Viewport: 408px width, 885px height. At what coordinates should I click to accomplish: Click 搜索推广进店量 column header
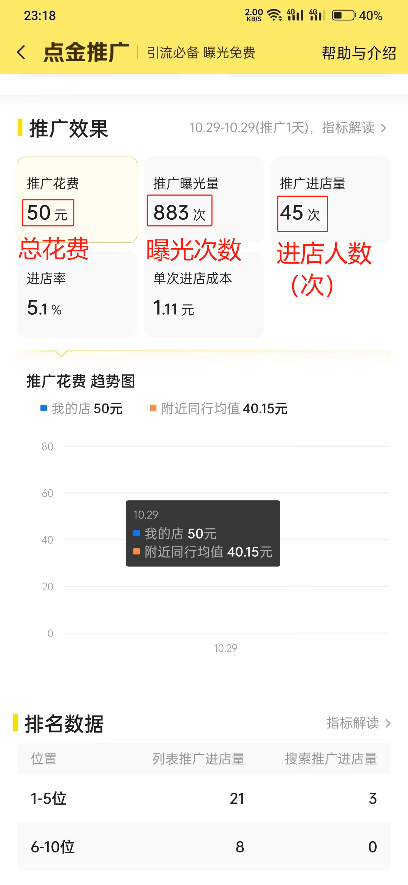point(331,759)
